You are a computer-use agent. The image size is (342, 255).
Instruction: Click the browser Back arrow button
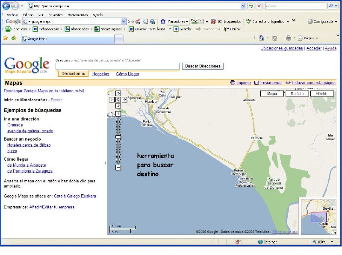coord(6,6)
